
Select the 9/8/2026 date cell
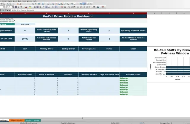[25, 24]
